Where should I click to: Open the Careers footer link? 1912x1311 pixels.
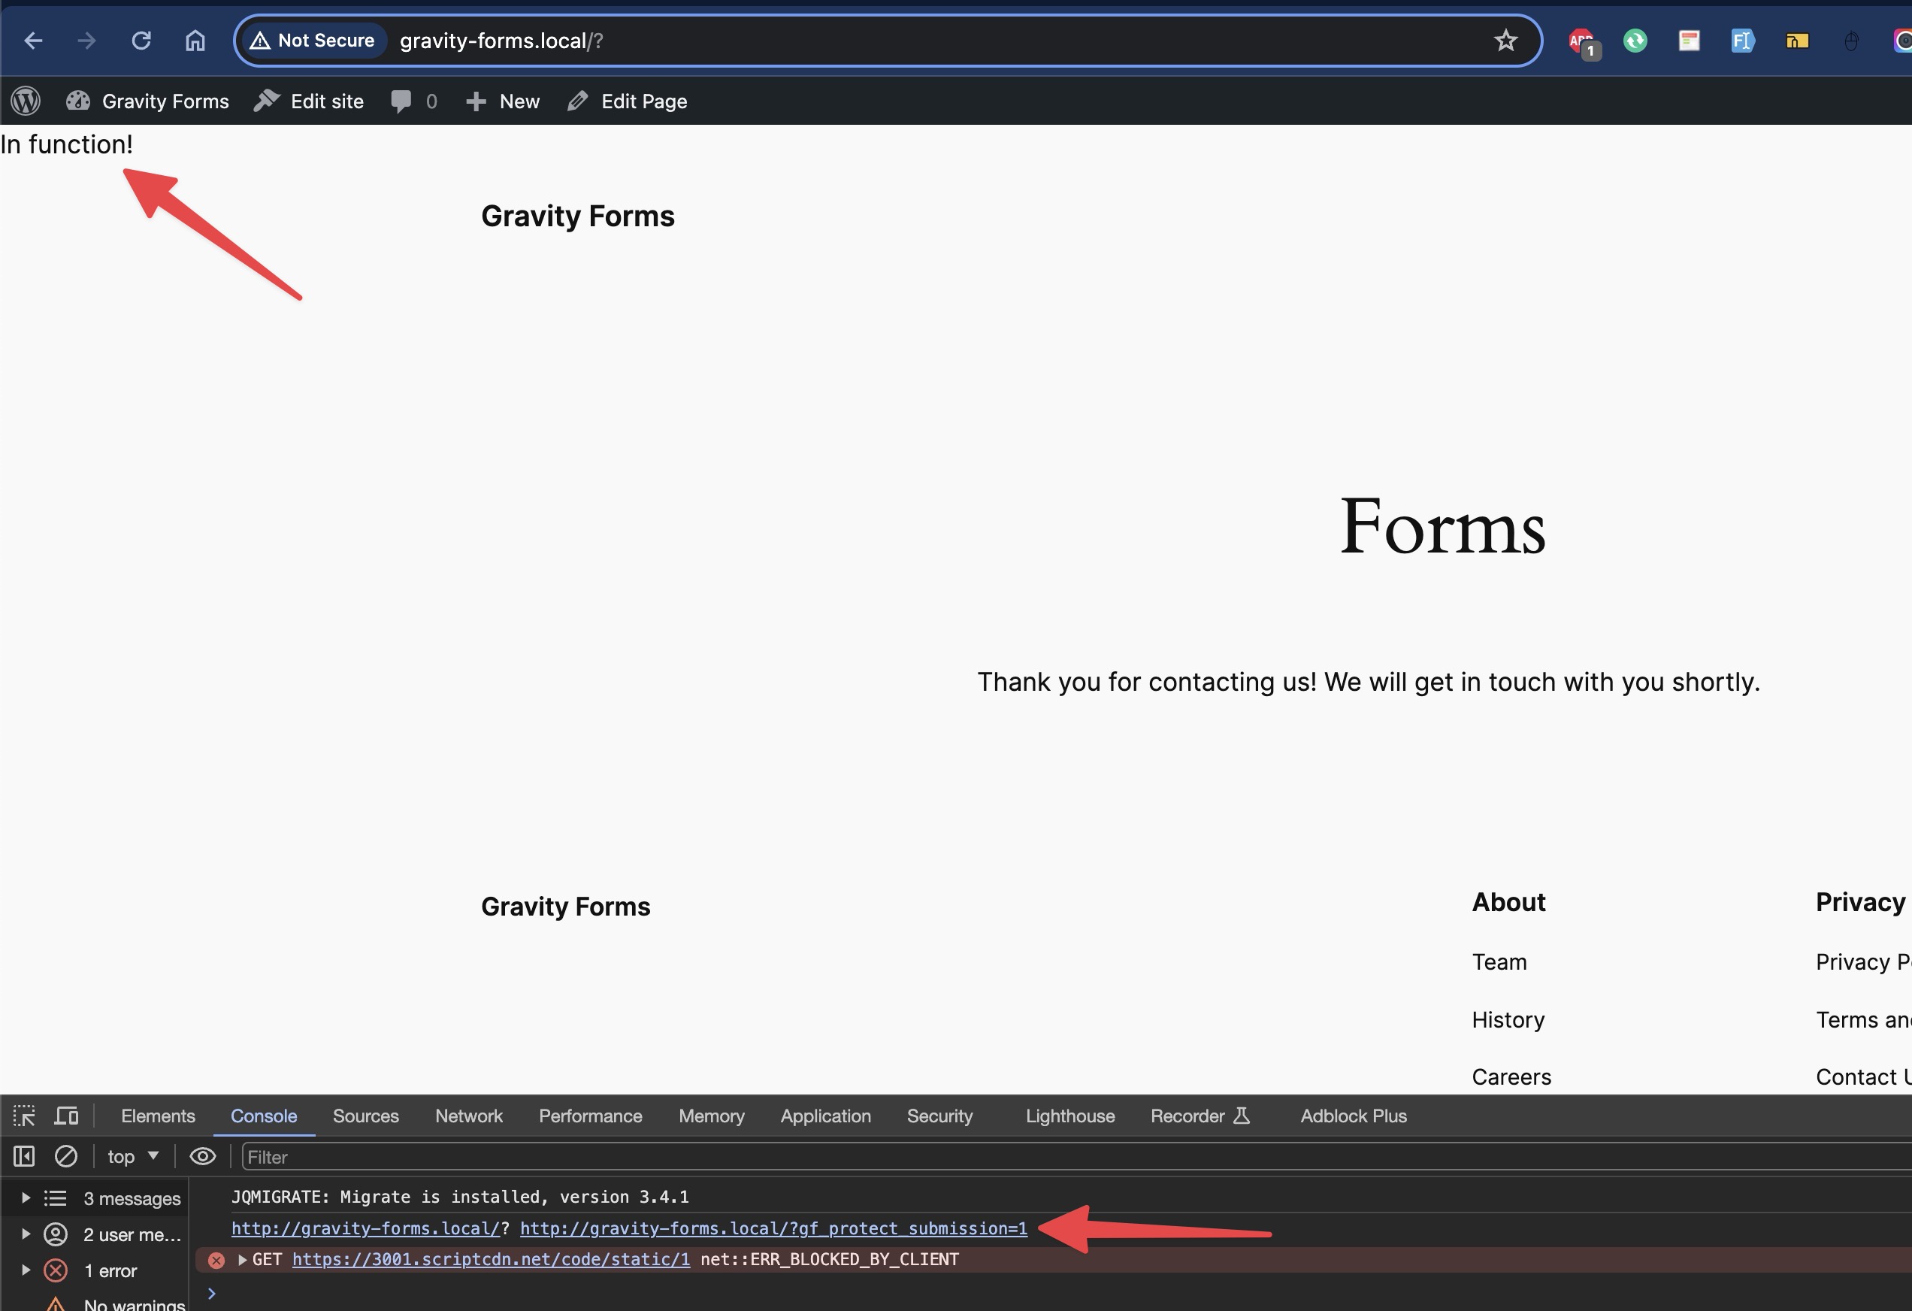click(x=1511, y=1077)
